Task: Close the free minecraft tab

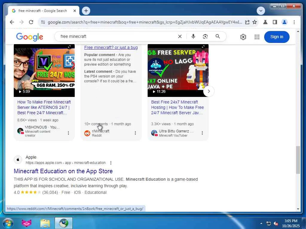Action: [74, 11]
